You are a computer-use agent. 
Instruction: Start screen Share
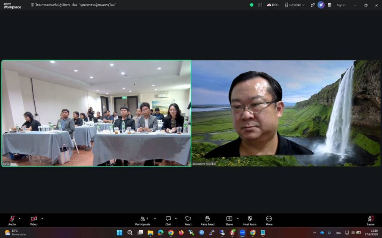click(229, 221)
